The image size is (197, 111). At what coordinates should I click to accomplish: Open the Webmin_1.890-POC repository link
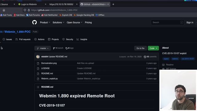(x=18, y=32)
